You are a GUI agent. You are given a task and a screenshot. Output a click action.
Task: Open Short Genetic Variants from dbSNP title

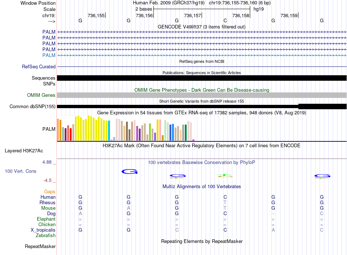[x=202, y=101]
